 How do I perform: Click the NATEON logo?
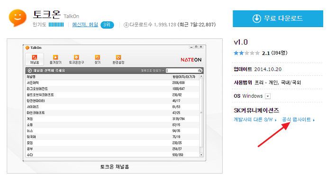coord(191,60)
